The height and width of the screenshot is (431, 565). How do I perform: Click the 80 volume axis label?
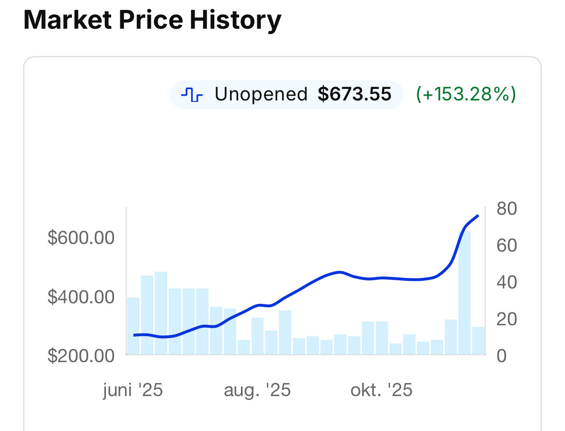click(x=507, y=209)
